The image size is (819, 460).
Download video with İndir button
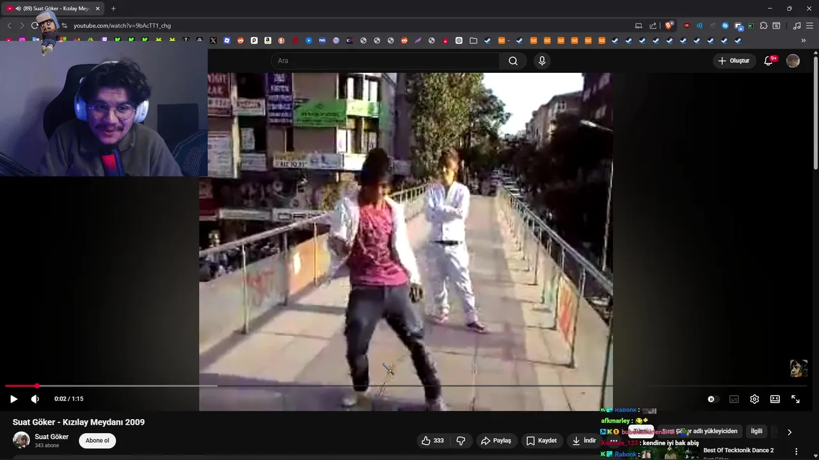coord(584,440)
